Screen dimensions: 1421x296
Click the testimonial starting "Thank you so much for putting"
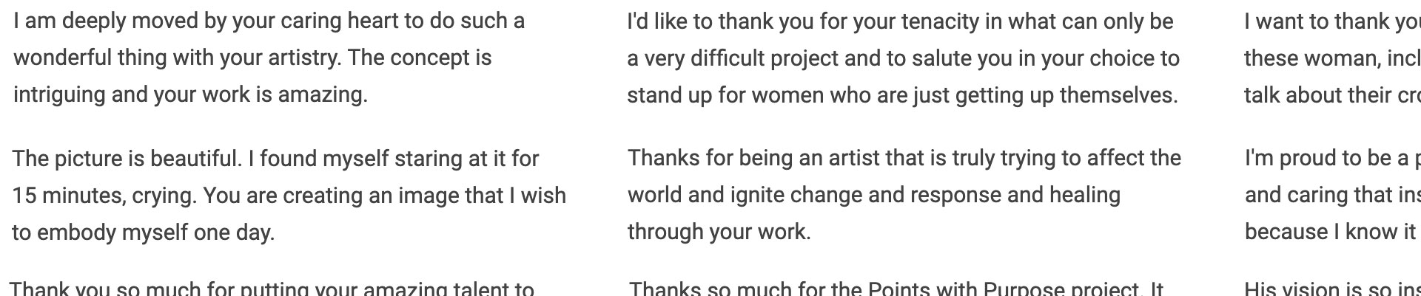coord(272,289)
